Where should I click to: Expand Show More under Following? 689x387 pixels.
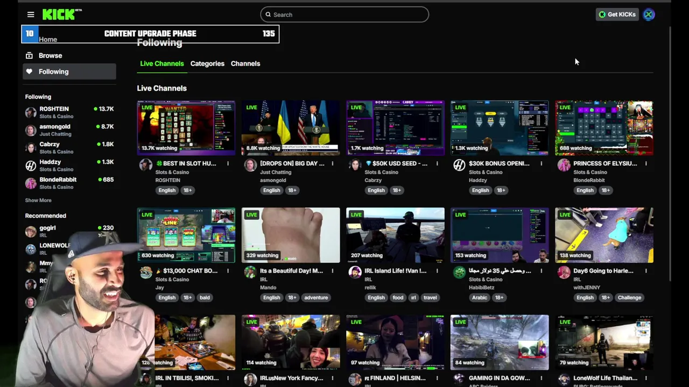[x=38, y=200]
